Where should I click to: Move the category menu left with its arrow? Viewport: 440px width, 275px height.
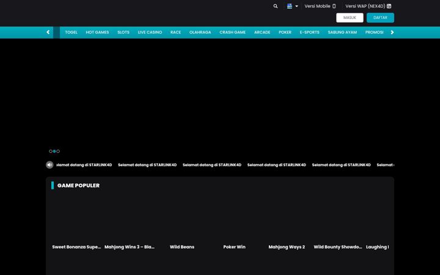point(48,32)
